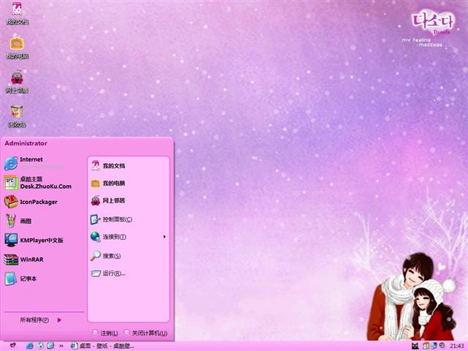The image size is (468, 351).
Task: Click the black cat tray icon
Action: [x=415, y=346]
